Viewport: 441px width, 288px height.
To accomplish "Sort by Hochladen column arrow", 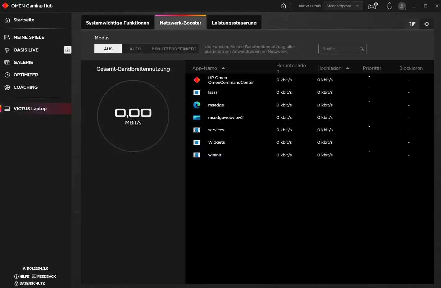I will [x=348, y=68].
